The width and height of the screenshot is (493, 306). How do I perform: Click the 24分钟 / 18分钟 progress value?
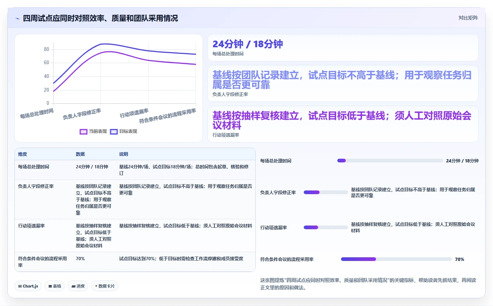(462, 161)
